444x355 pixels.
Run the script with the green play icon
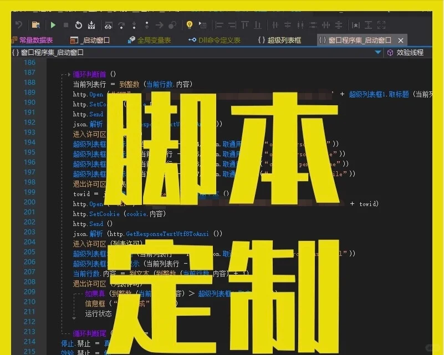52,25
